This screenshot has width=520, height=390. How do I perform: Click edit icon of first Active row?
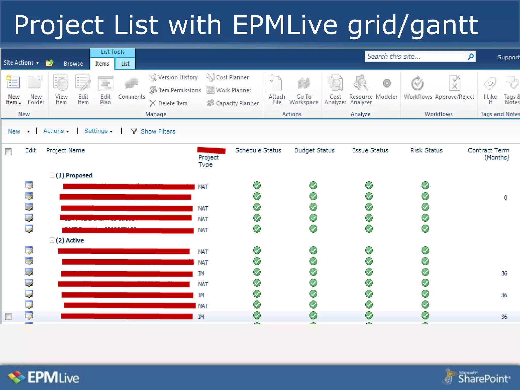(x=29, y=250)
